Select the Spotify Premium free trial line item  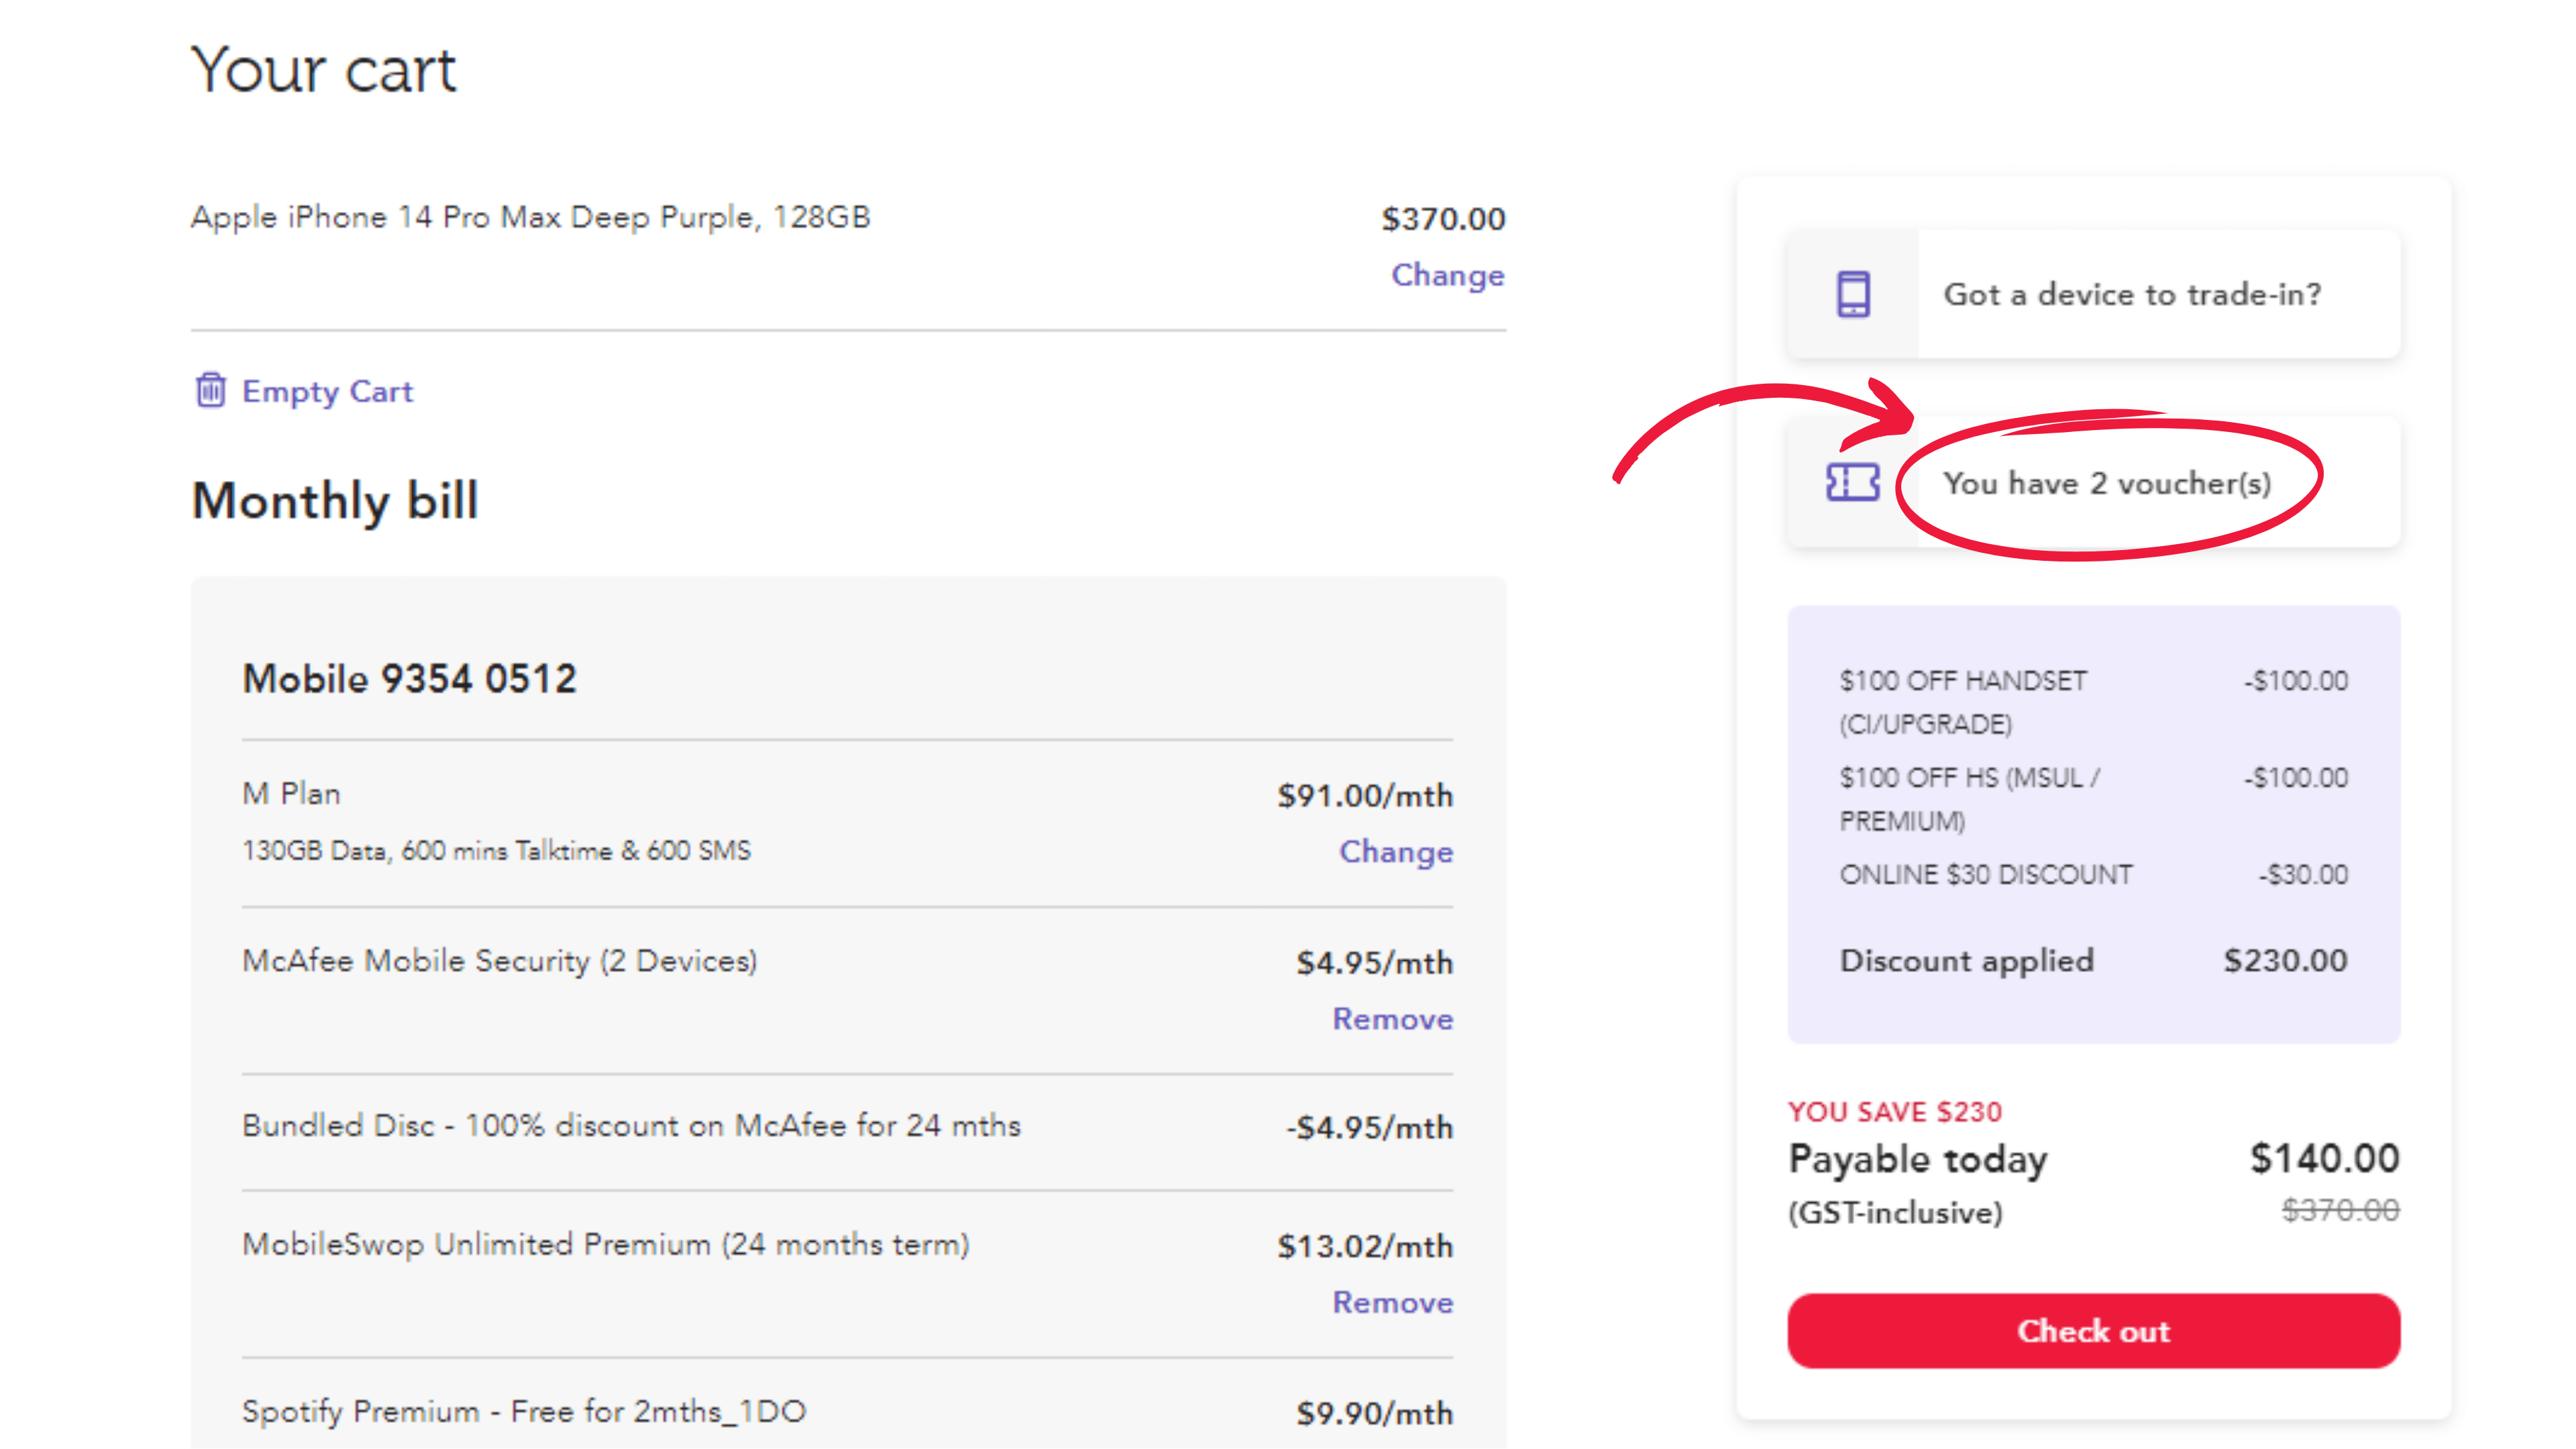click(525, 1411)
